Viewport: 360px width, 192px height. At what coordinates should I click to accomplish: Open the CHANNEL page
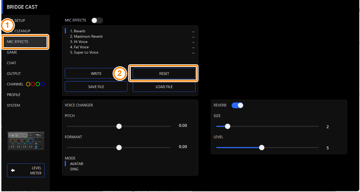[x=15, y=84]
